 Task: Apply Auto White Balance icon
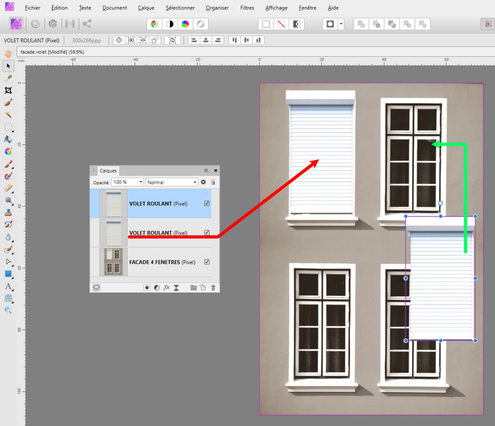(201, 24)
